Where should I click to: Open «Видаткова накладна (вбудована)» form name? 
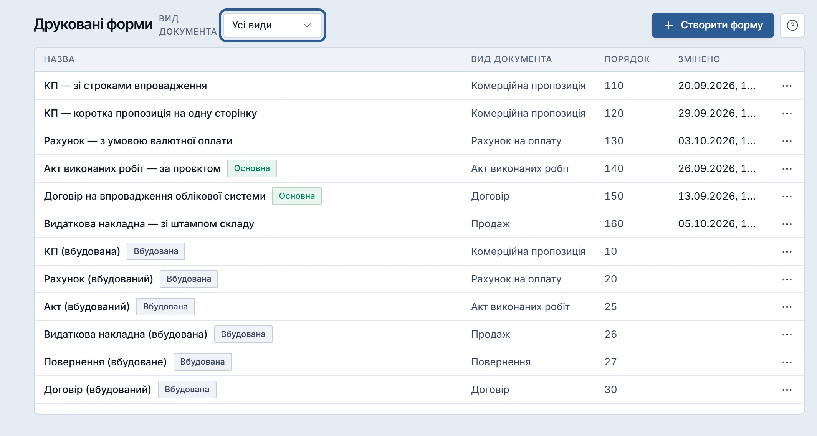point(126,334)
